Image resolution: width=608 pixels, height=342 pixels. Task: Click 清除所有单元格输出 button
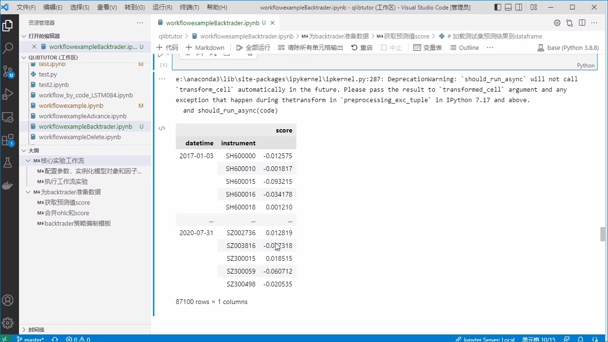click(x=311, y=47)
